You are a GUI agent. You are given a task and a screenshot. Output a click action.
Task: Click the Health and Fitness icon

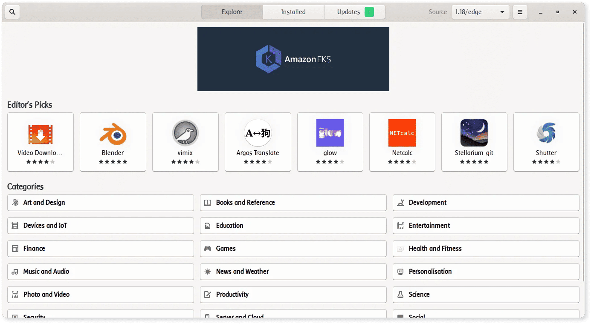point(400,249)
